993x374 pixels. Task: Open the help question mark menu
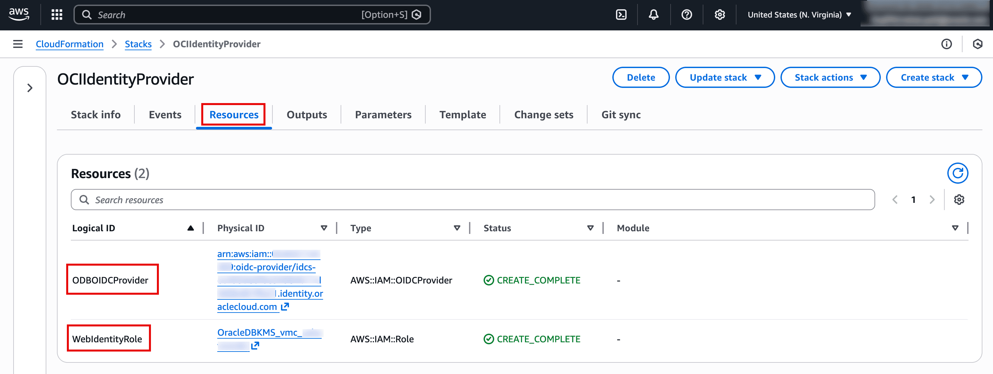coord(686,15)
